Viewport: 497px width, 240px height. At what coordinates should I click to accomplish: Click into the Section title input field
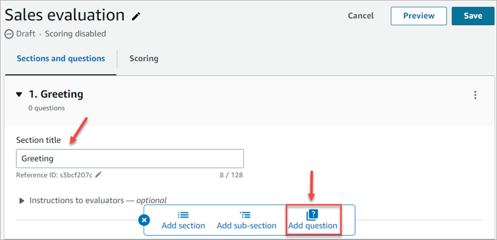[x=130, y=158]
